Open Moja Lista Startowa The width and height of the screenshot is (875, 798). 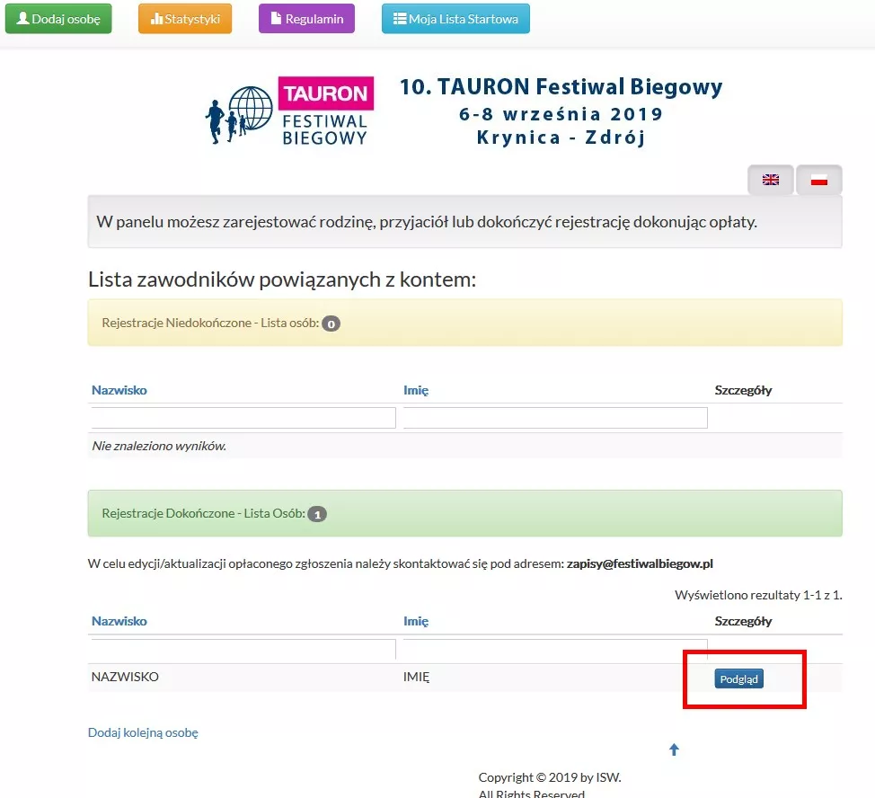click(x=455, y=19)
